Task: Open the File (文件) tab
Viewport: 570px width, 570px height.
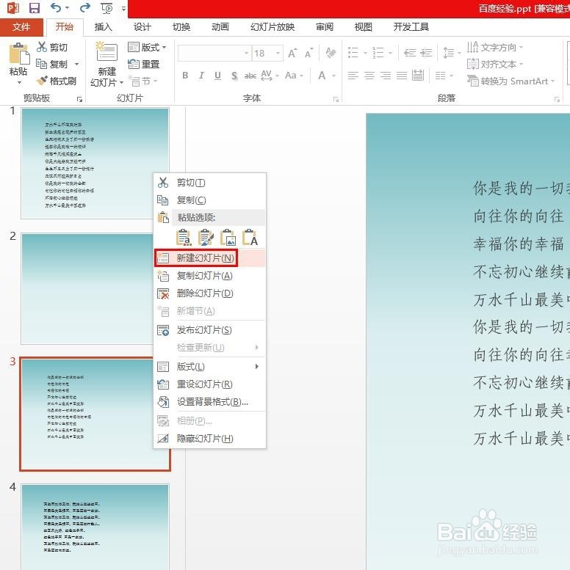Action: pos(21,27)
